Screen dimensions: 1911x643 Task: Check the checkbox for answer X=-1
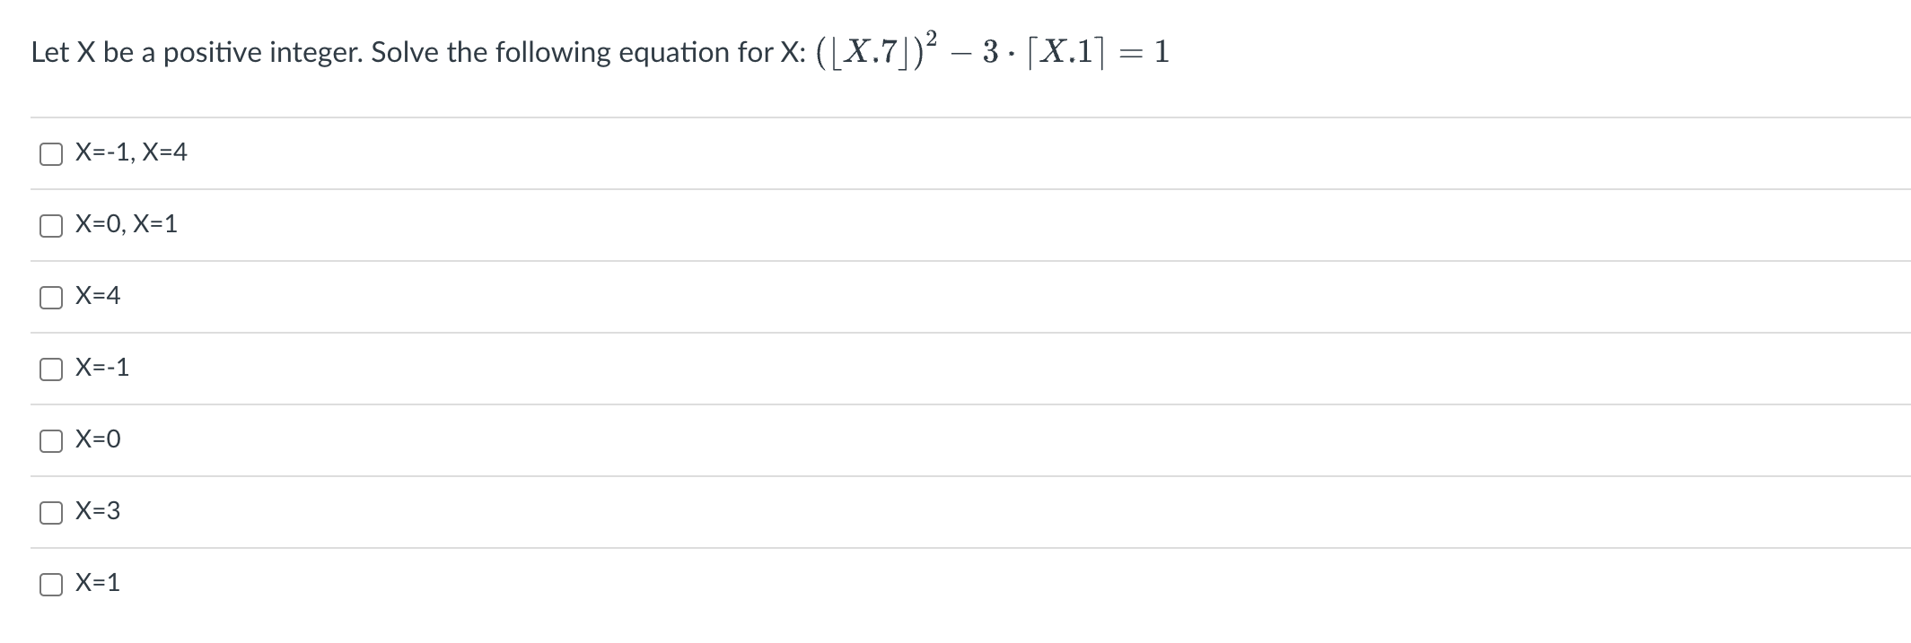[x=51, y=368]
